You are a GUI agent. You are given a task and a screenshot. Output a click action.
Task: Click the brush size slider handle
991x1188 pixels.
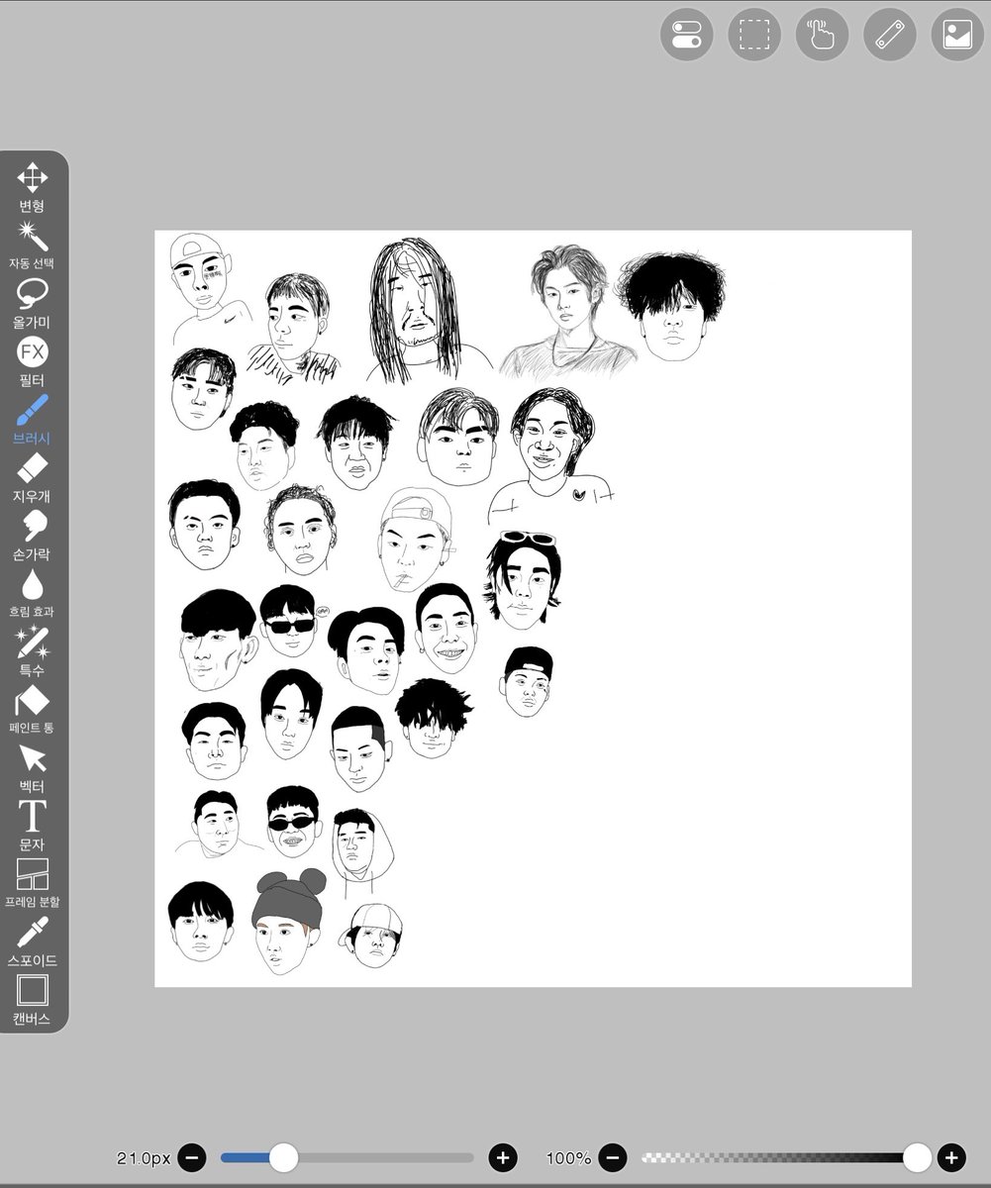coord(284,1157)
